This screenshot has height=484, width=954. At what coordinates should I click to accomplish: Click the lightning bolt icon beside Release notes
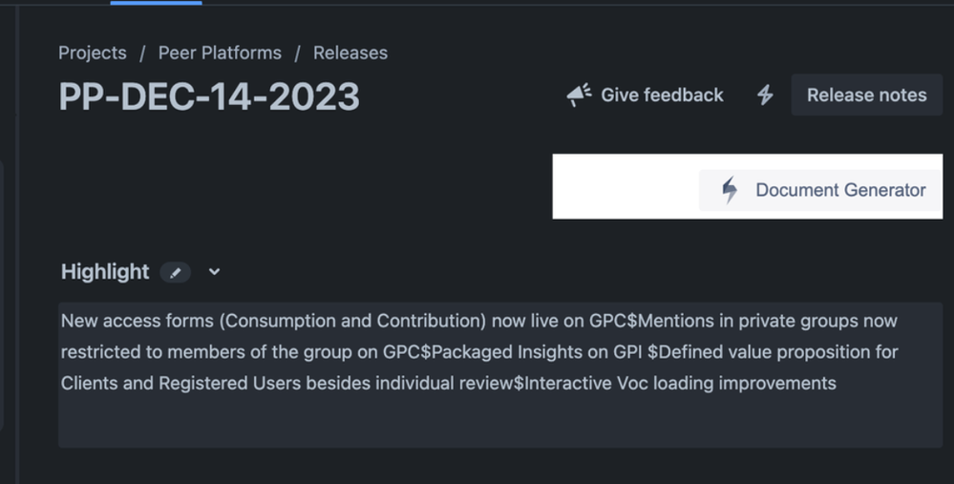765,95
